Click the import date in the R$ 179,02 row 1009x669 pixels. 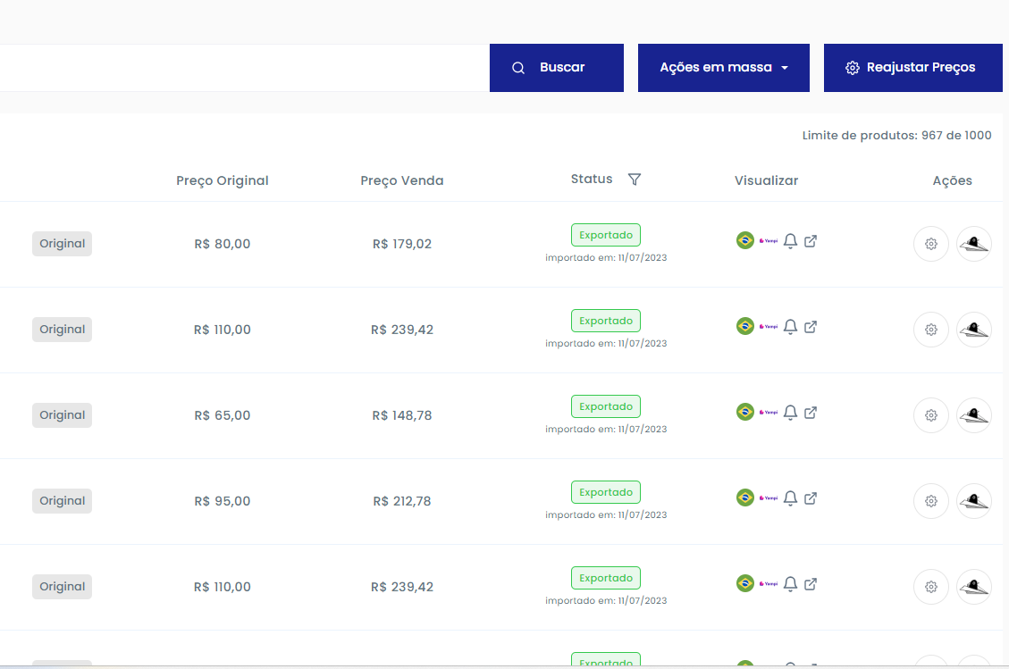tap(606, 257)
